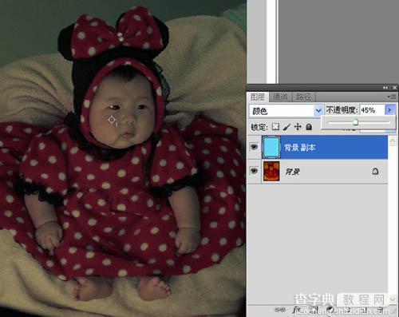Viewport: 399px width, 317px height.
Task: Switch to the 图层 (Layers) tab
Action: [x=258, y=97]
